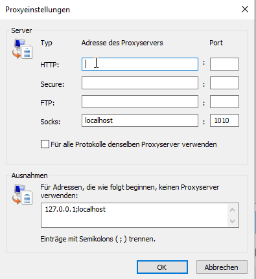The height and width of the screenshot is (279, 256).
Task: Click the 'Für alle Protokolle' checkbox label text
Action: (x=134, y=144)
